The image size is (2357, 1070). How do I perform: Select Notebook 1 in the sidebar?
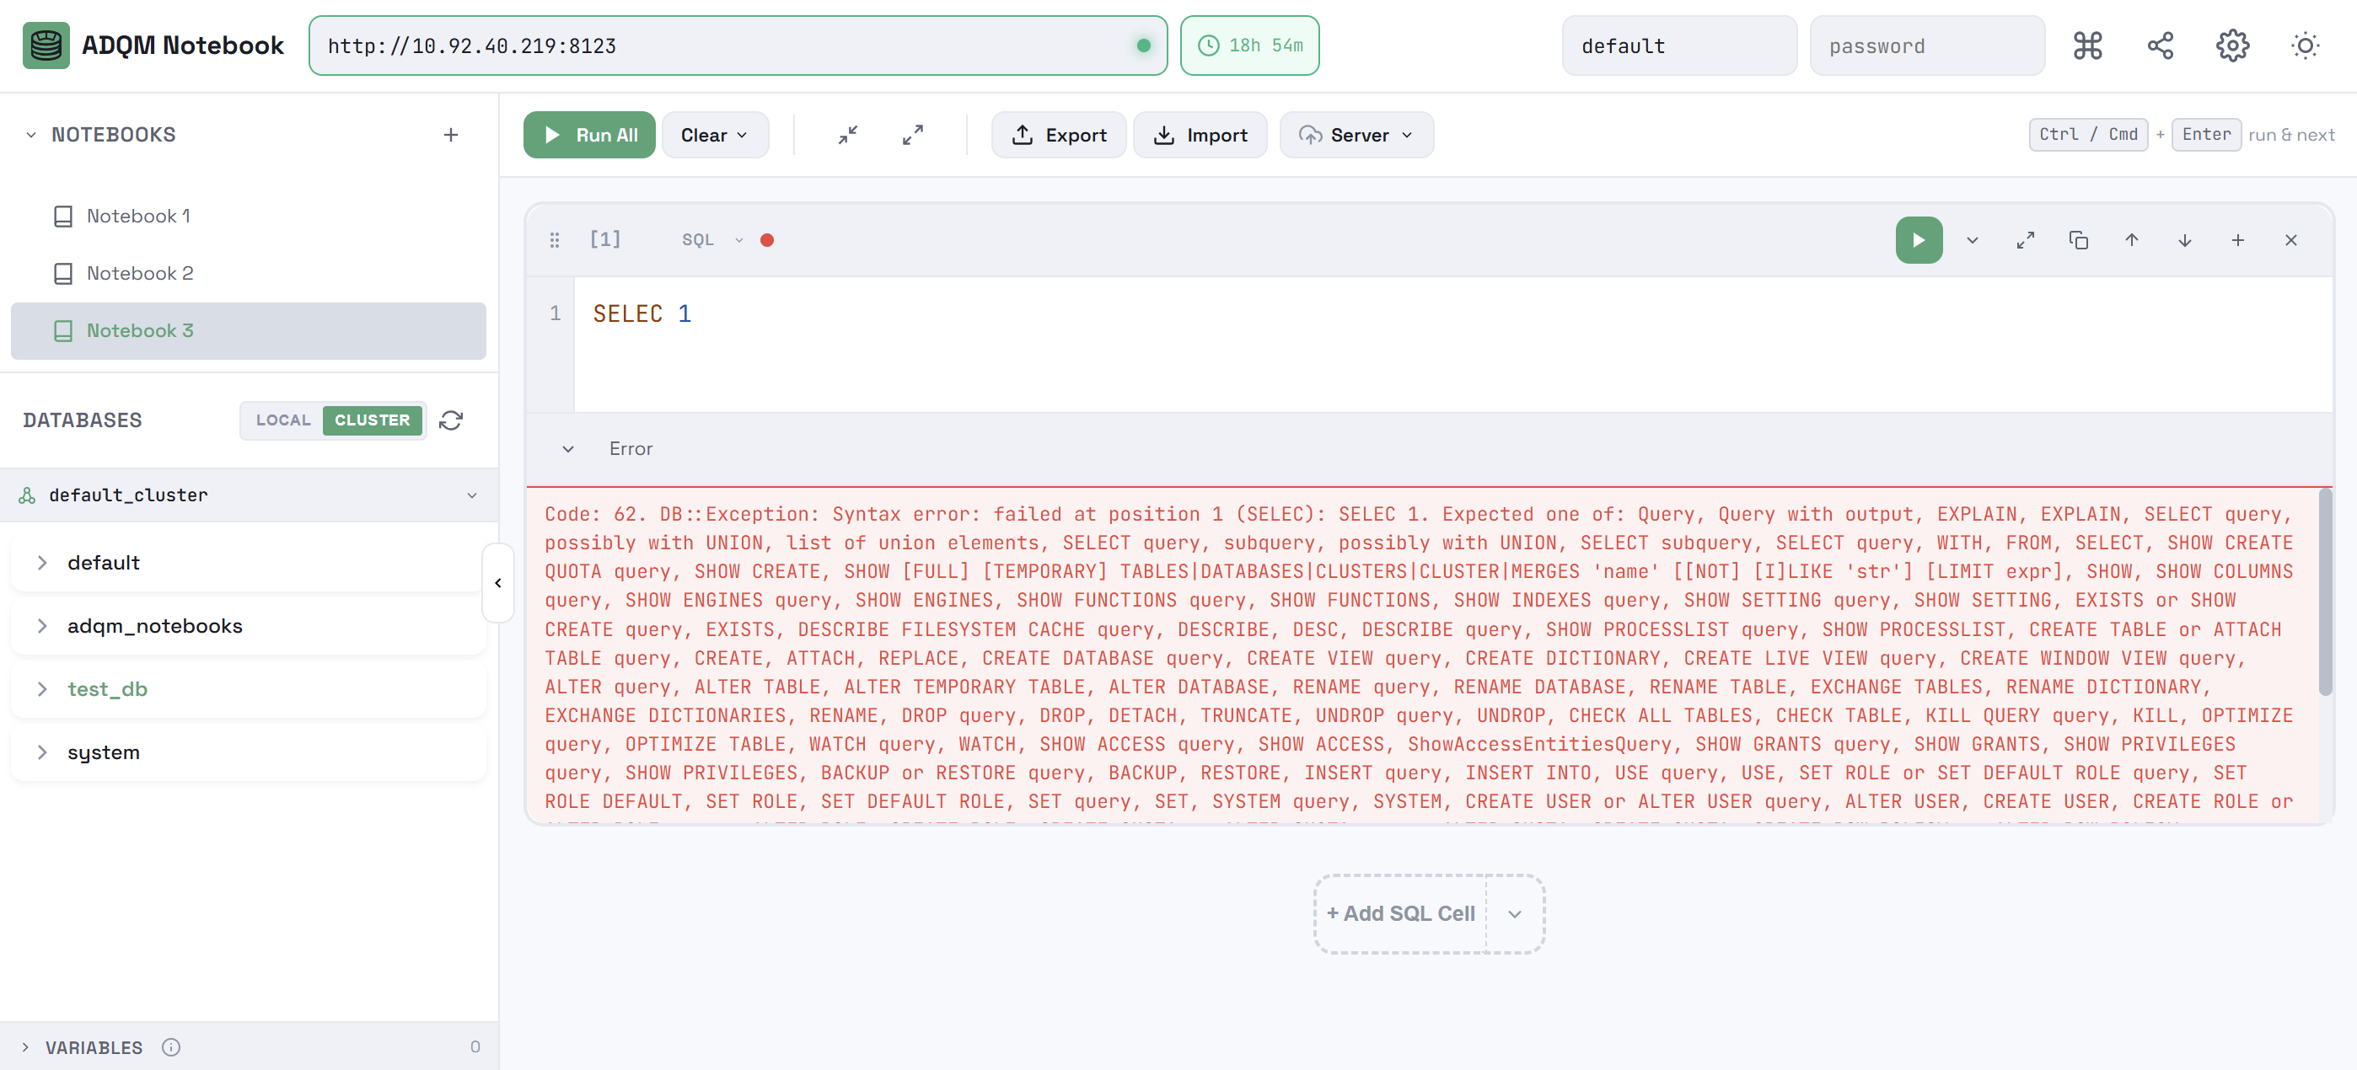point(137,216)
